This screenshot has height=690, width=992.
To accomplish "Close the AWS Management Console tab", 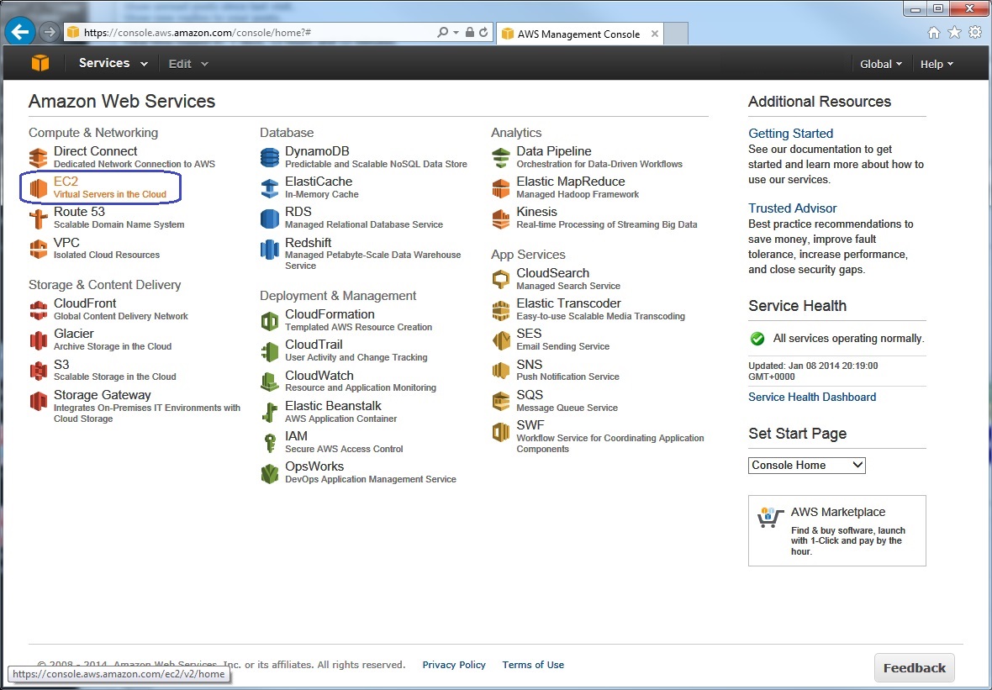I will tap(655, 34).
